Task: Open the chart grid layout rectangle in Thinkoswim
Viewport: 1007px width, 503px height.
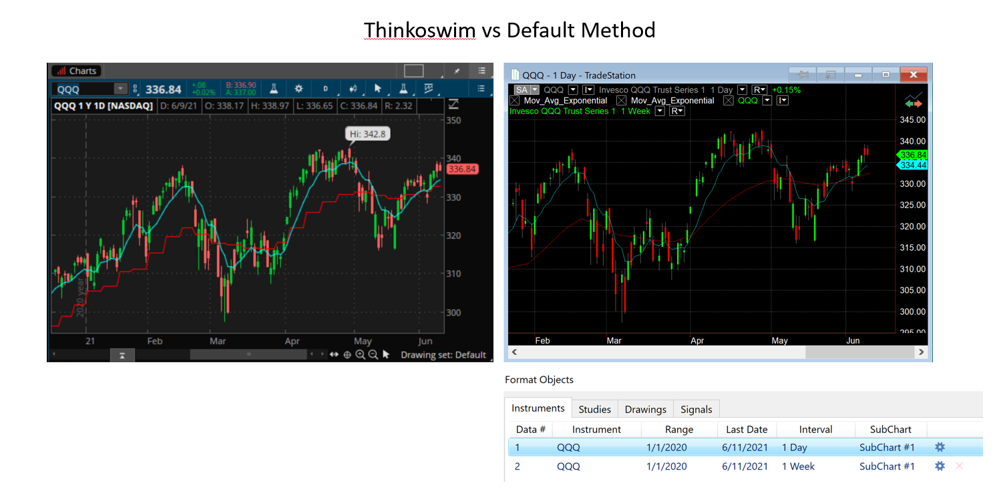Action: pos(414,71)
